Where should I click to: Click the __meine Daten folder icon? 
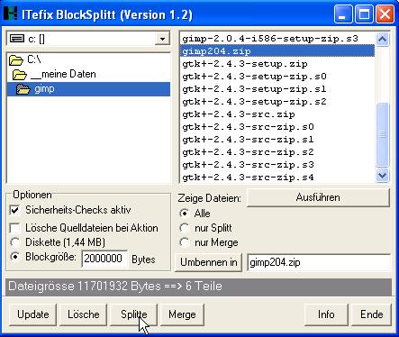pos(20,74)
